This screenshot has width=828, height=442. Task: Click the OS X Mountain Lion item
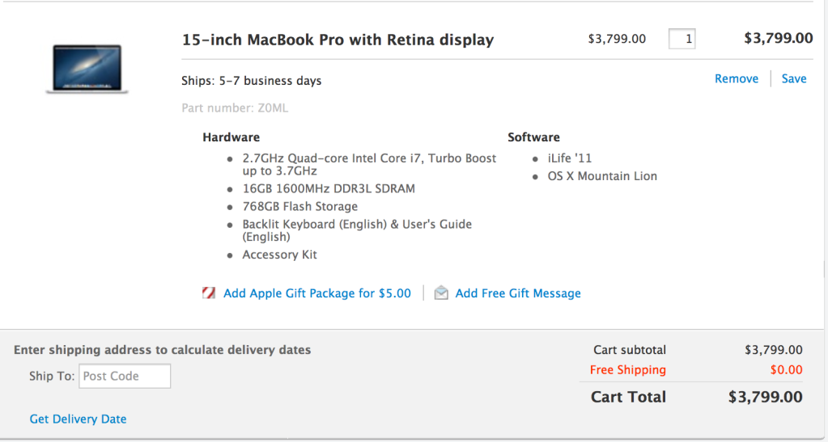point(602,176)
